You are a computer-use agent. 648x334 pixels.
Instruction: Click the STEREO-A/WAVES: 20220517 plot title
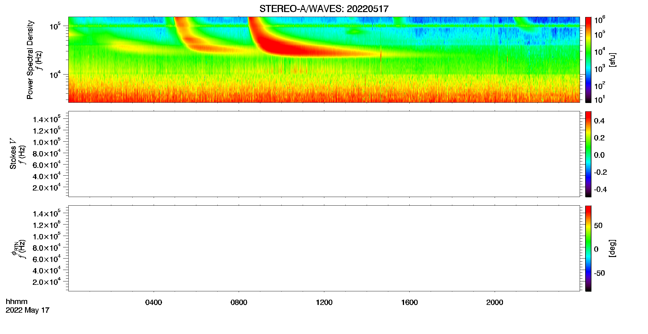(x=324, y=9)
